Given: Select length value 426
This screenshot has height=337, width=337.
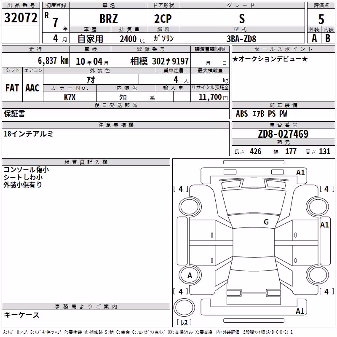Looking at the screenshot, I should pyautogui.click(x=256, y=151).
